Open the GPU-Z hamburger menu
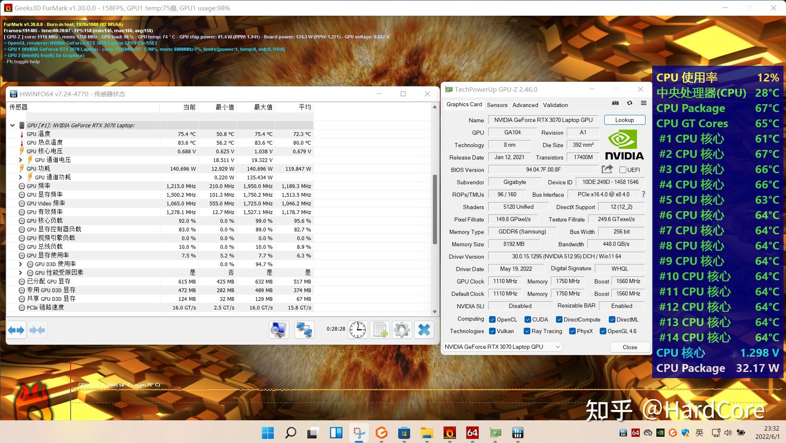The width and height of the screenshot is (786, 443). (644, 103)
